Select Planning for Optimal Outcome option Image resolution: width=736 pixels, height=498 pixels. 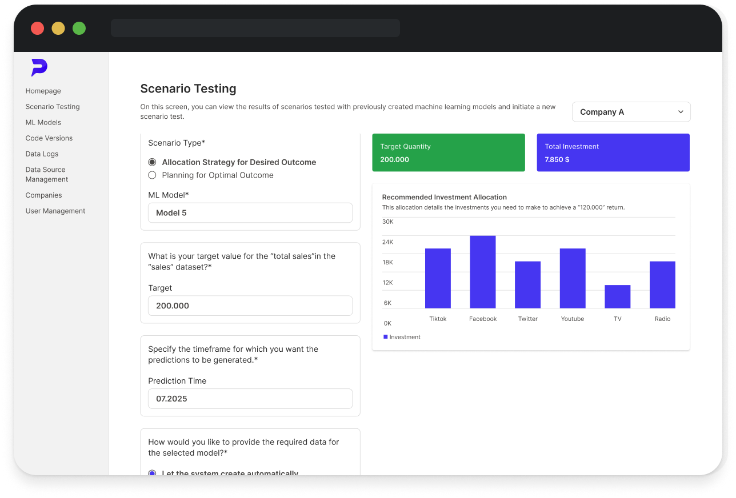point(152,175)
